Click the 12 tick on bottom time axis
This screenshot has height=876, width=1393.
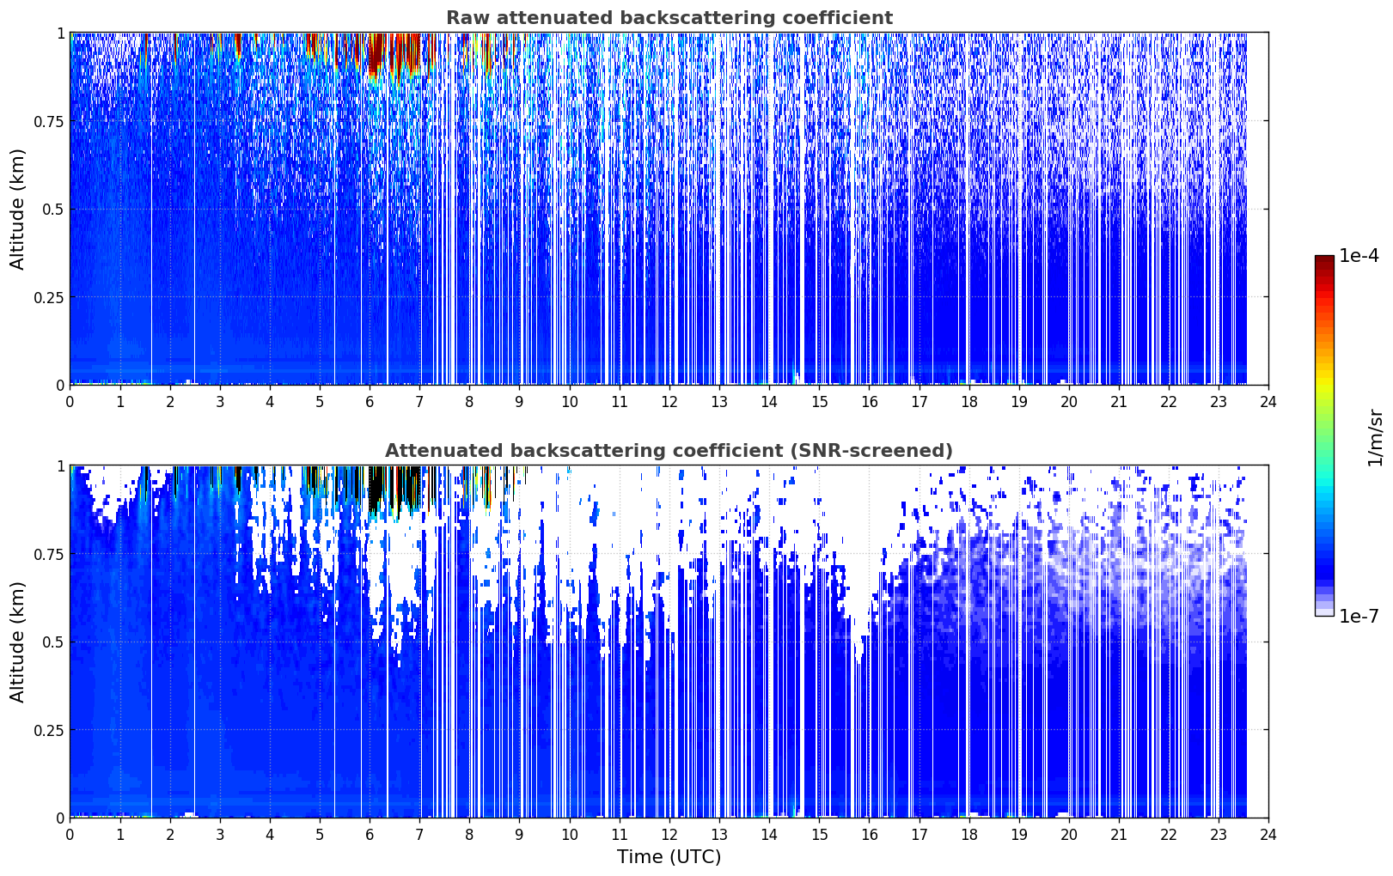click(669, 834)
